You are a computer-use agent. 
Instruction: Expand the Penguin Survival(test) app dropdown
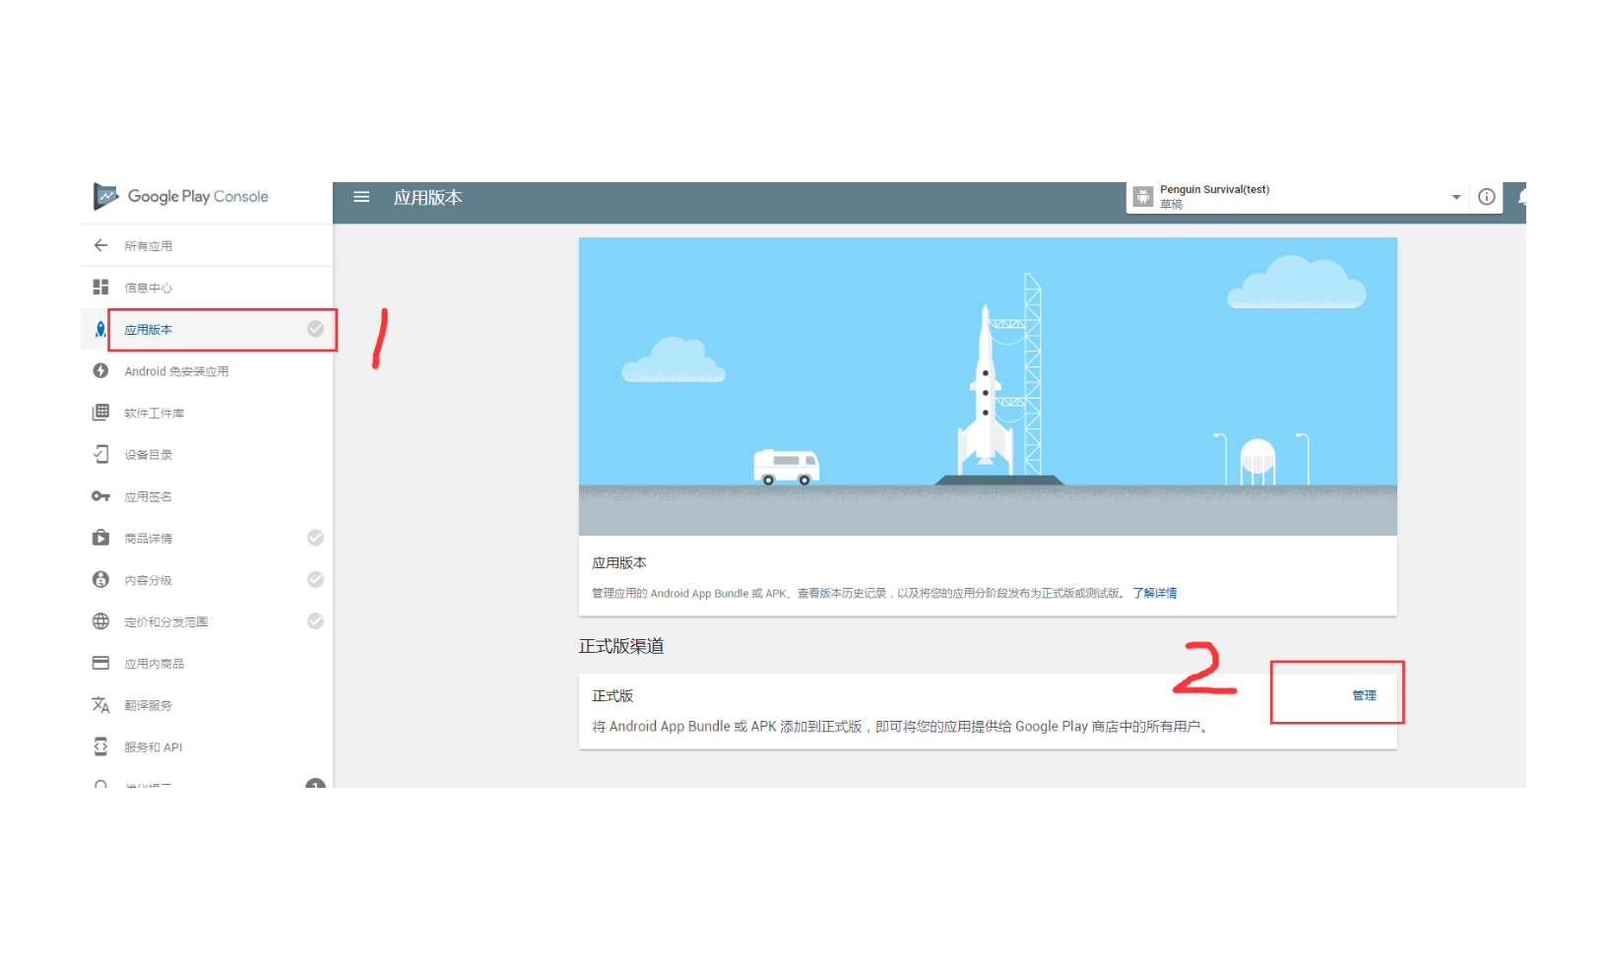(x=1456, y=196)
